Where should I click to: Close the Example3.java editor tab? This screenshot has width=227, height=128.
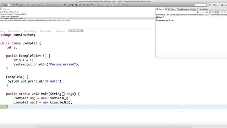click(x=82, y=31)
